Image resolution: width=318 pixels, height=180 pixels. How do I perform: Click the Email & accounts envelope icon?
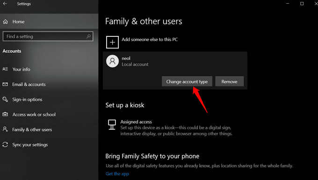(x=5, y=84)
